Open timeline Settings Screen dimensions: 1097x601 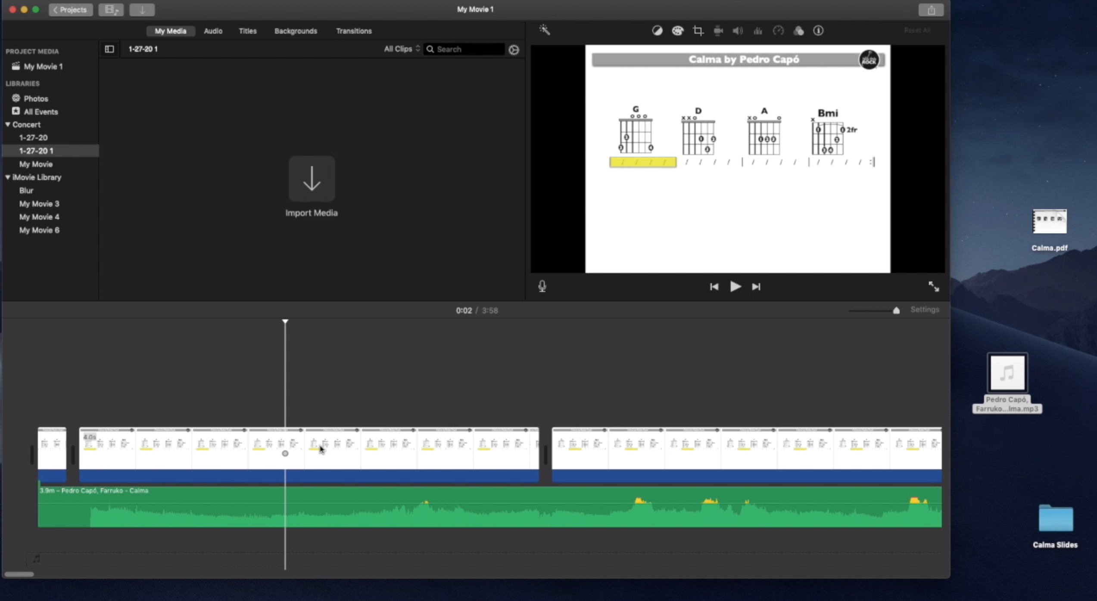[x=925, y=310]
